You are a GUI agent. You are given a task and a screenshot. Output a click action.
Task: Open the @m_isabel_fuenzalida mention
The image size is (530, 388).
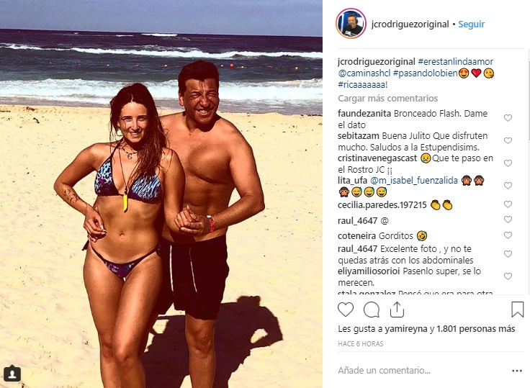[x=414, y=181]
